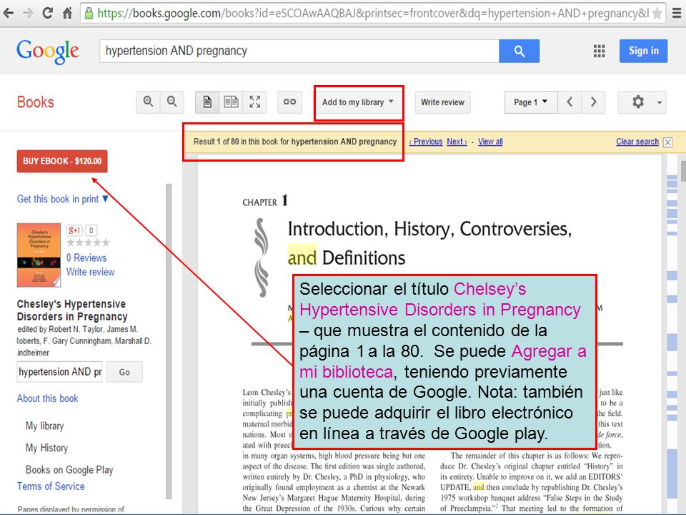The height and width of the screenshot is (515, 686).
Task: Zoom out of the book page
Action: pos(172,102)
